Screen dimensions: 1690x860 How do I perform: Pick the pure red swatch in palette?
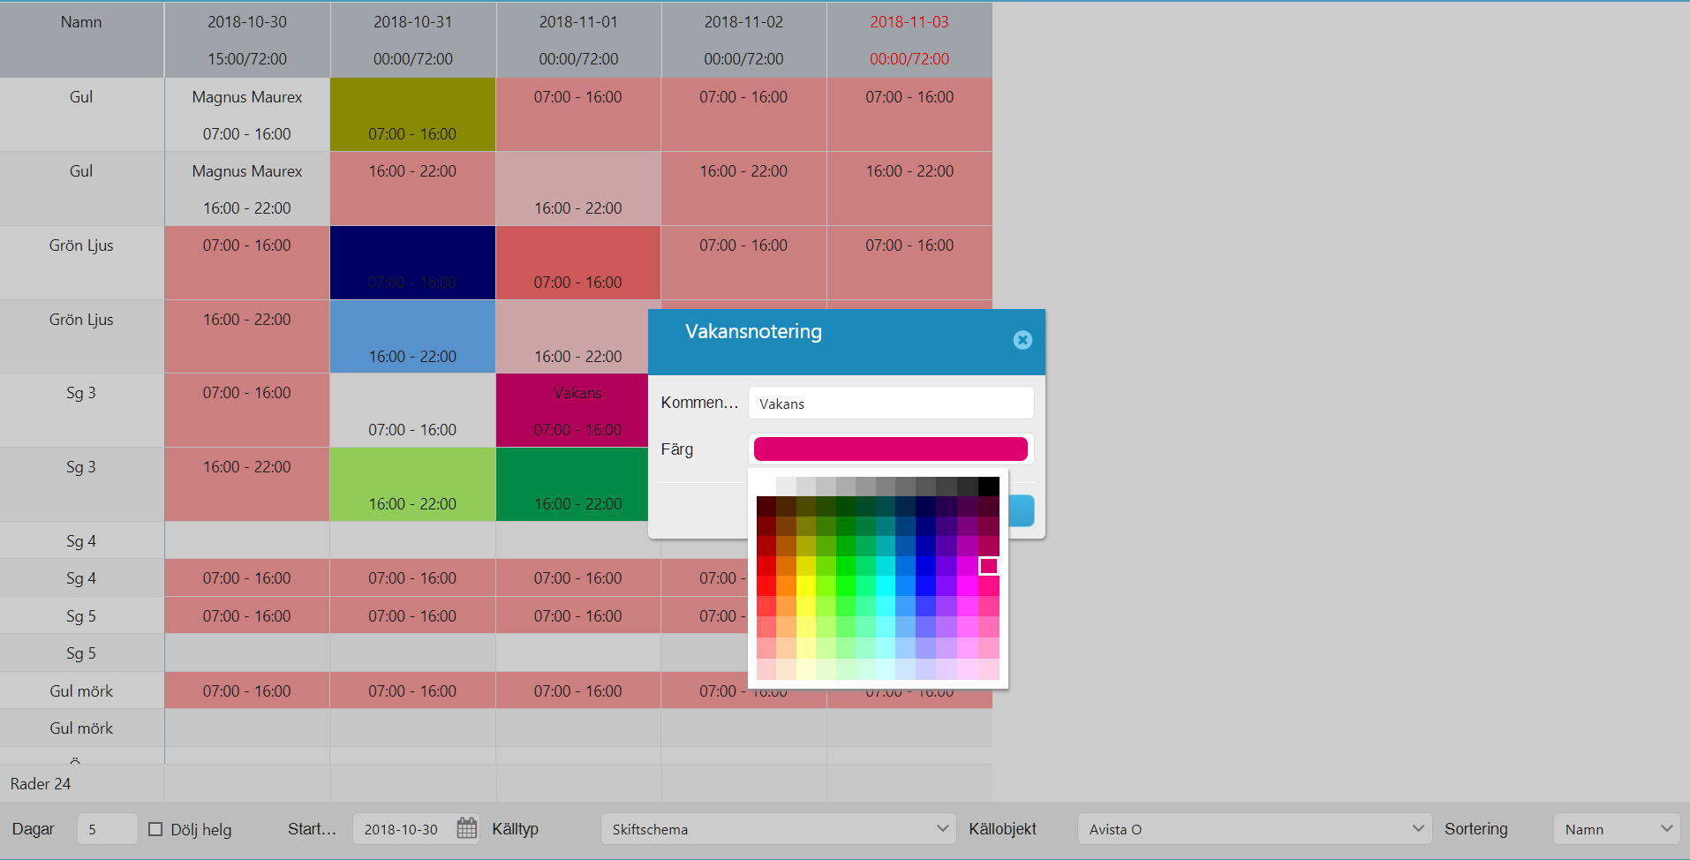point(766,586)
